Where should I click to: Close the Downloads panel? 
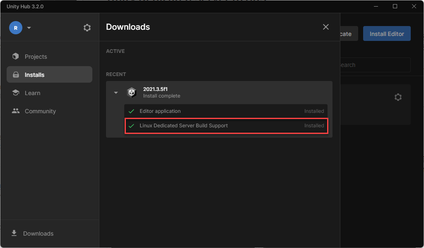(326, 27)
